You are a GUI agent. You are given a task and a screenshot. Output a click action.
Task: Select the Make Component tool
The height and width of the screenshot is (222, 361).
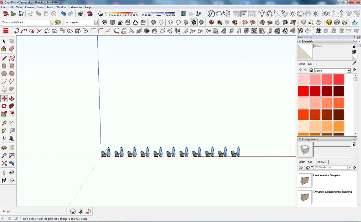click(x=11, y=42)
